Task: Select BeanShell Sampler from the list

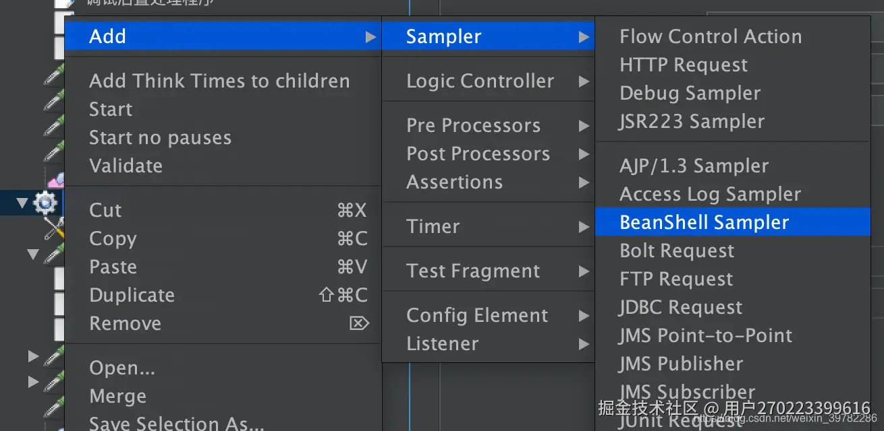Action: coord(704,223)
